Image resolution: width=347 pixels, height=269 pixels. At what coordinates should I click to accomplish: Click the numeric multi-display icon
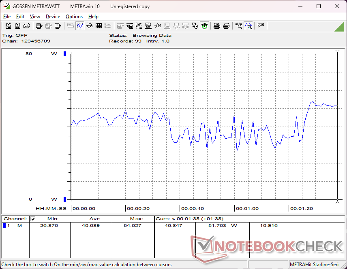tap(71, 26)
